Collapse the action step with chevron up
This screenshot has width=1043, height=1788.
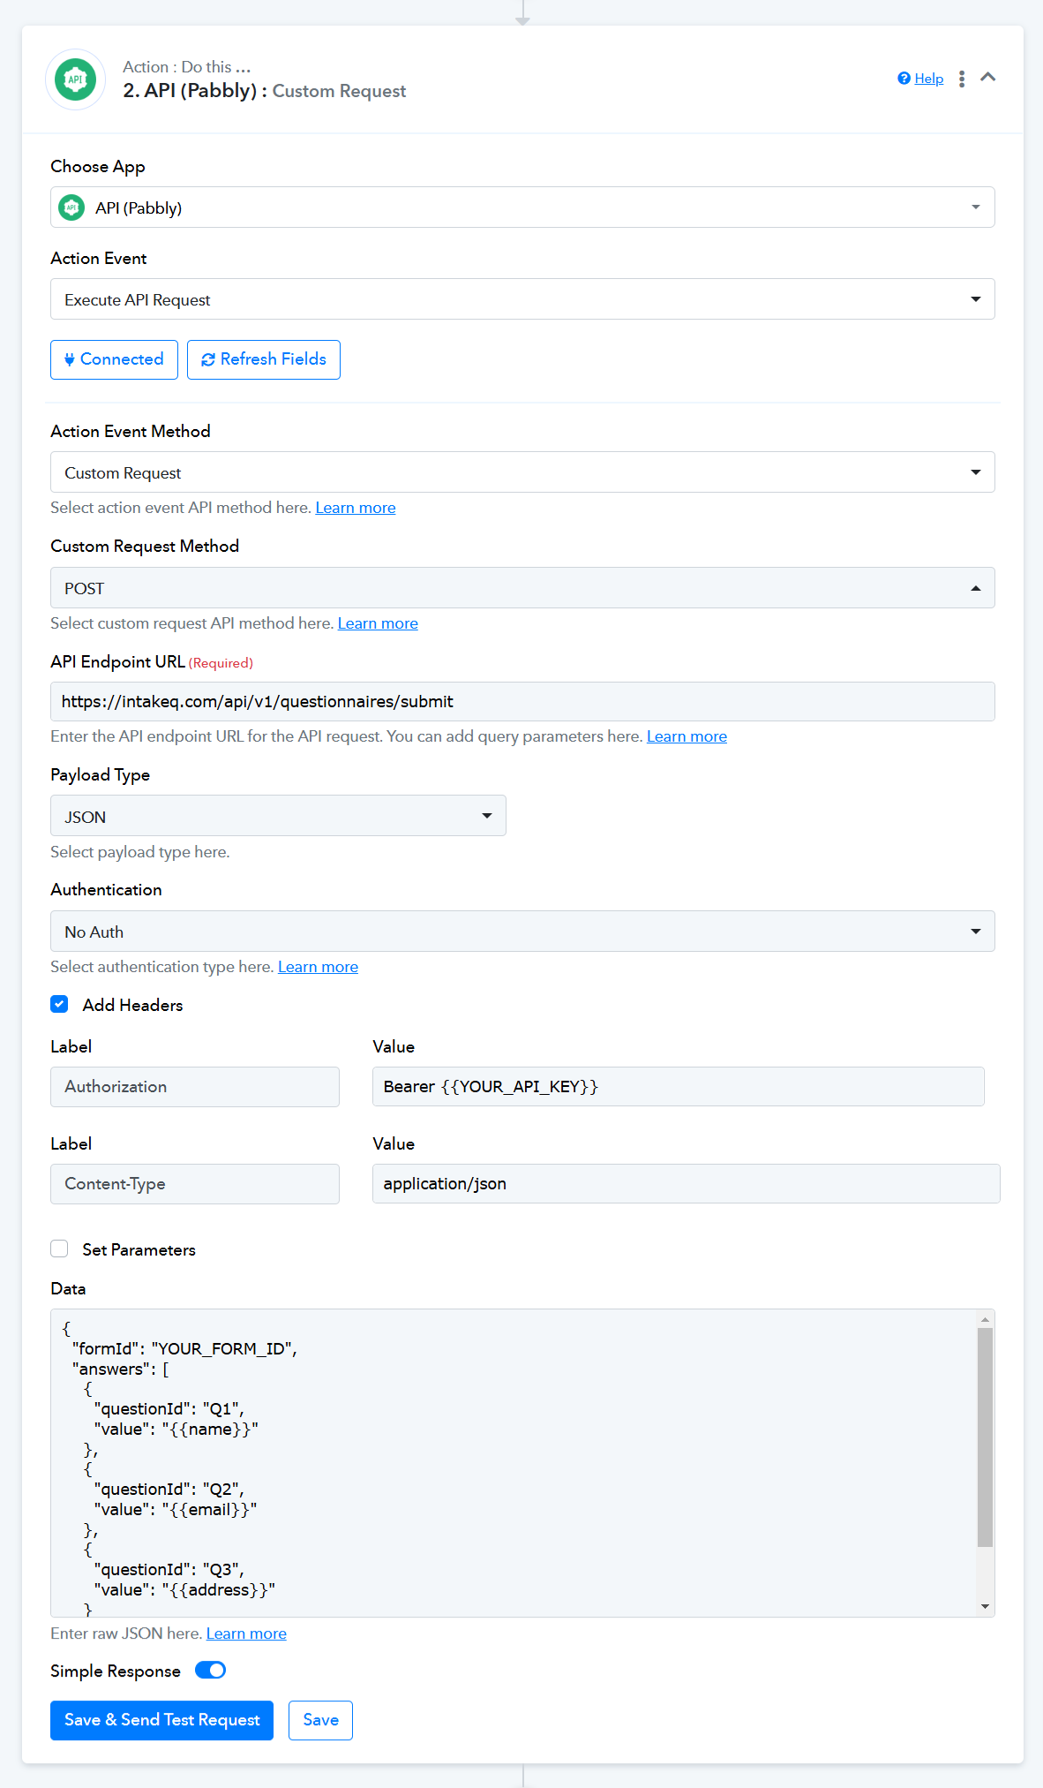point(988,78)
